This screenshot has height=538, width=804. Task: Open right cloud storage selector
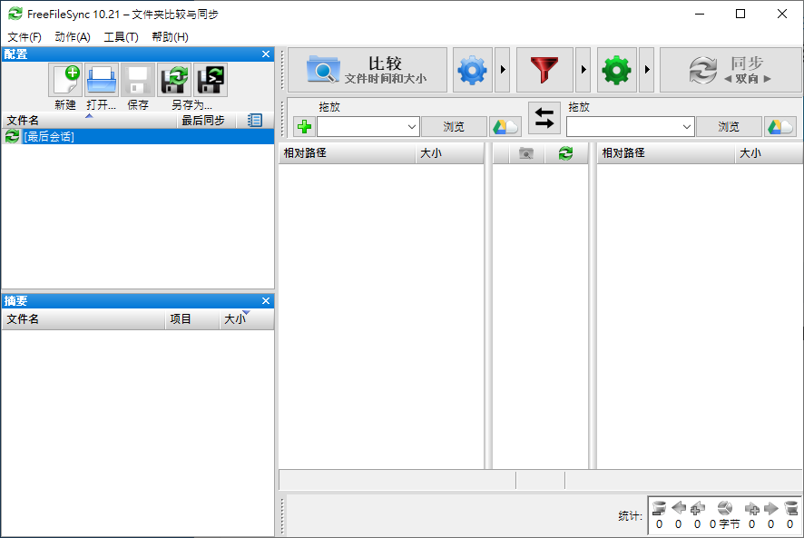pyautogui.click(x=780, y=127)
